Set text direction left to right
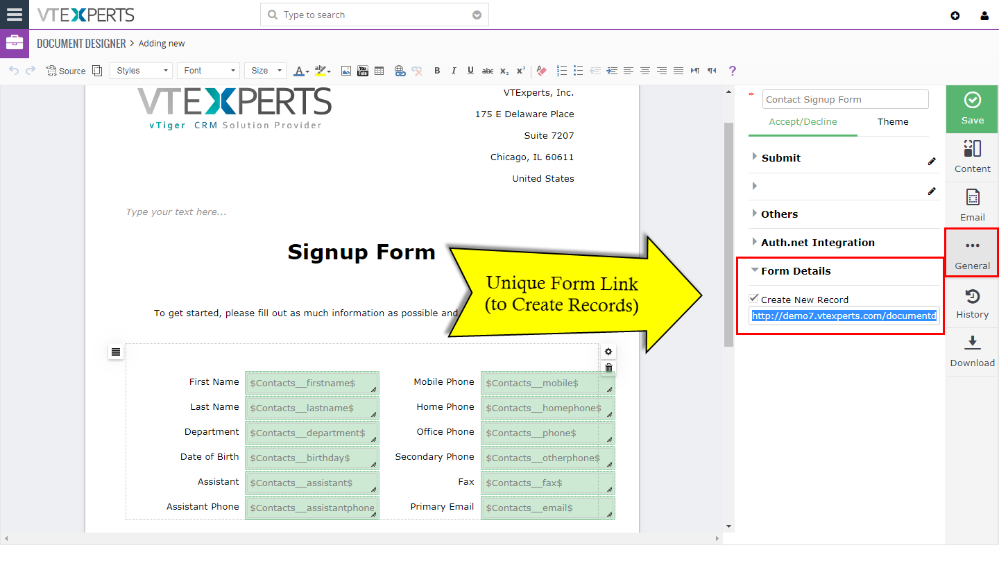The width and height of the screenshot is (999, 561). [695, 71]
